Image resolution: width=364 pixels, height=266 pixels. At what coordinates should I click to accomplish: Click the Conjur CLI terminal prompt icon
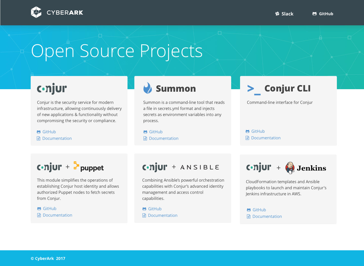254,90
